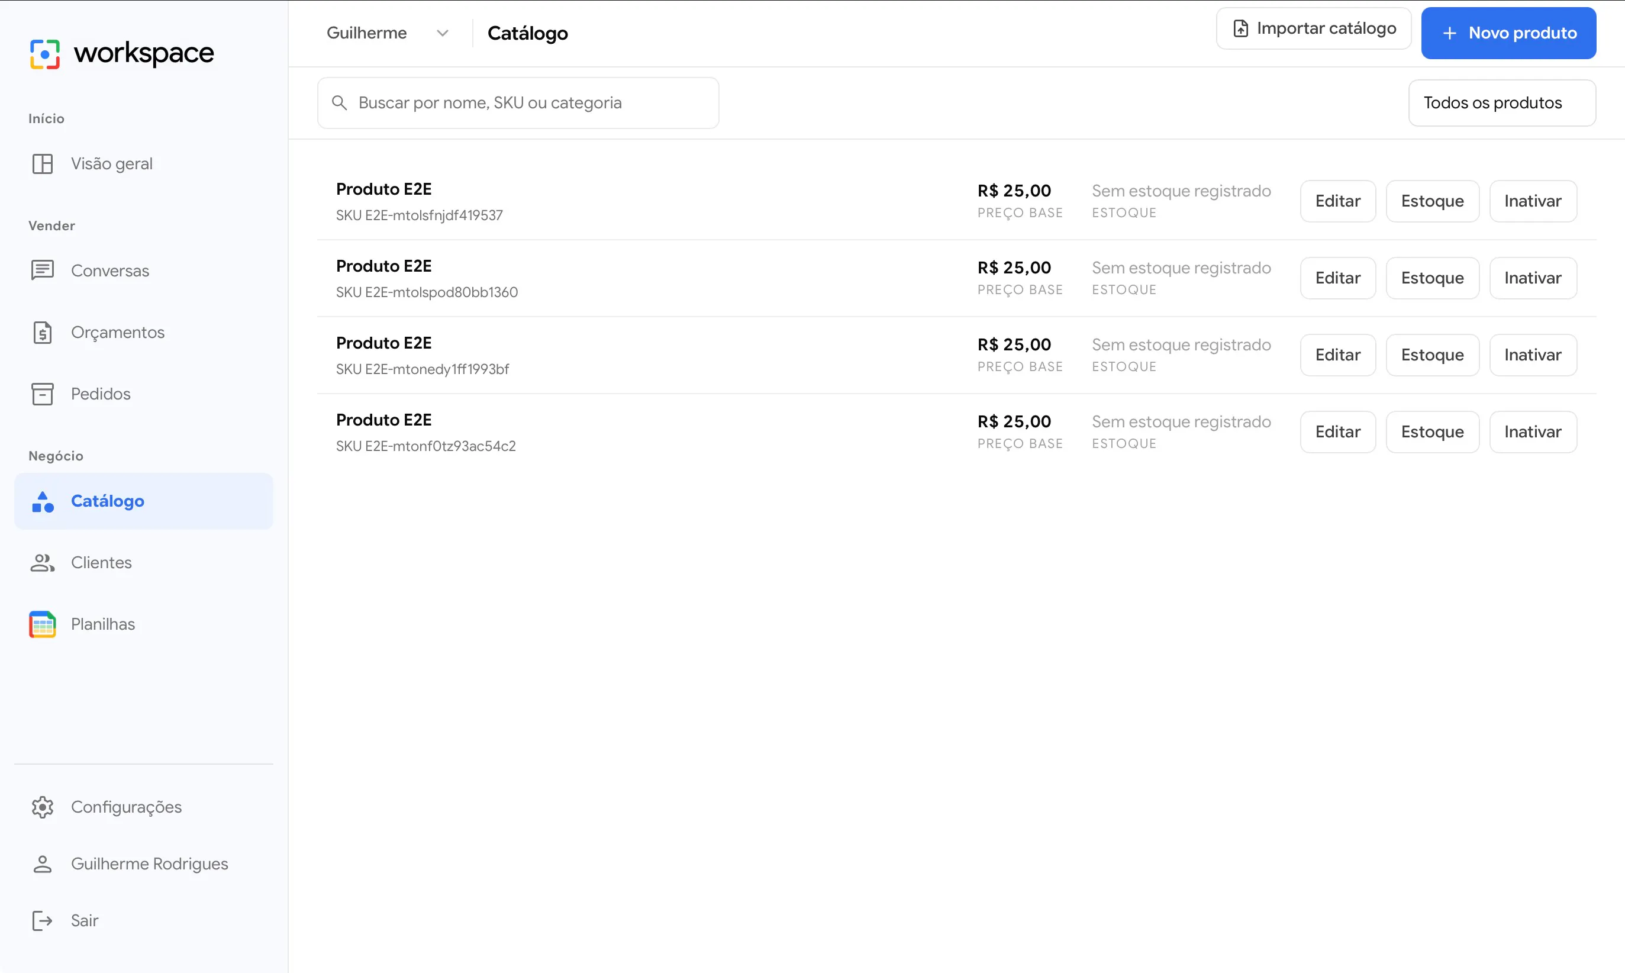
Task: Create a Novo produto
Action: click(x=1508, y=33)
